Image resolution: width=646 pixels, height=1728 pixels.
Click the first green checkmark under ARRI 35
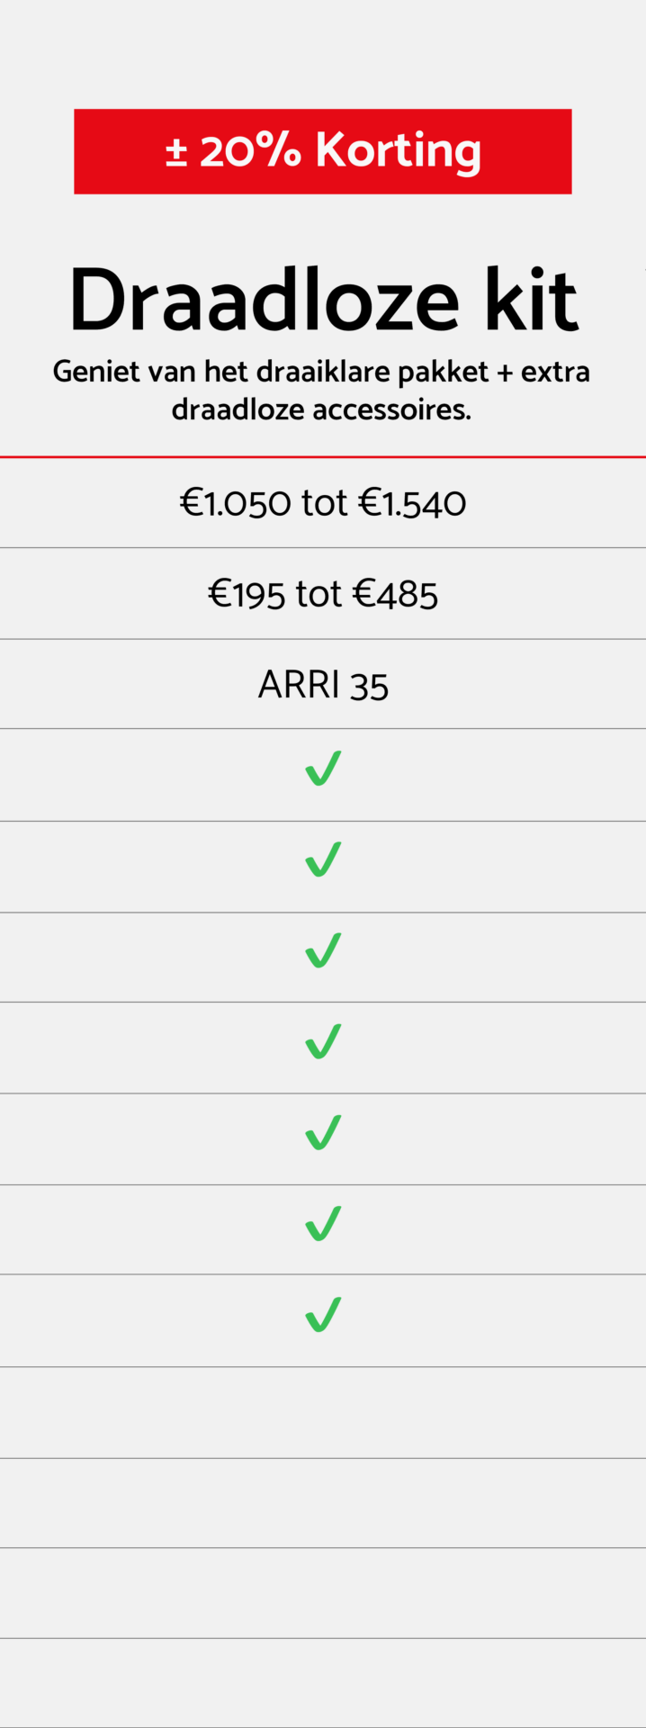(x=323, y=769)
